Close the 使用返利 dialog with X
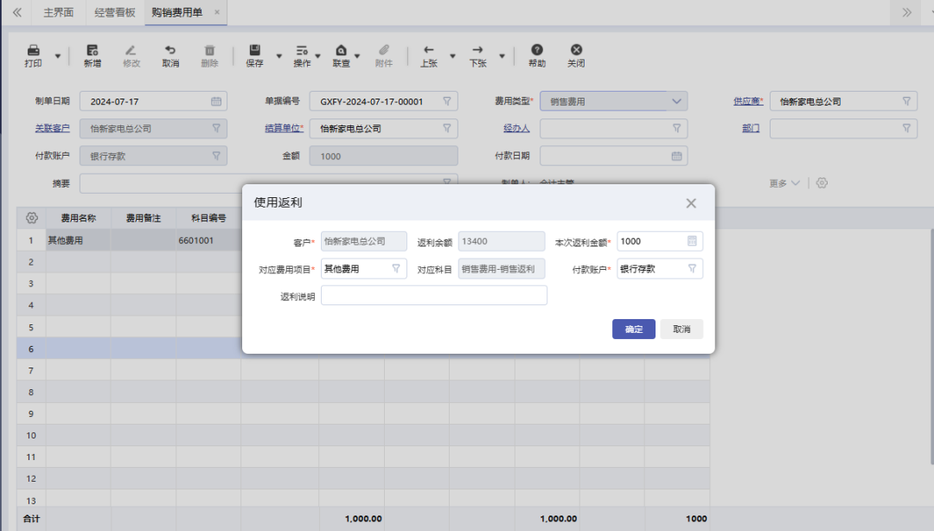 tap(691, 203)
